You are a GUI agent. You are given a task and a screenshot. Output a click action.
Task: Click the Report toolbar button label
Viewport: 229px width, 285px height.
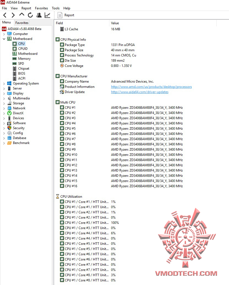tap(69, 15)
